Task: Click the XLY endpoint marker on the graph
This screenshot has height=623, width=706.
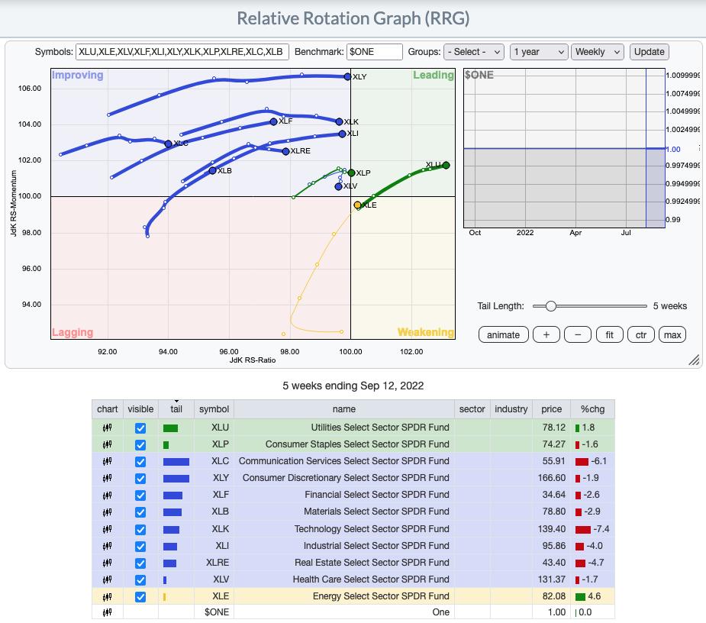Action: [x=347, y=76]
